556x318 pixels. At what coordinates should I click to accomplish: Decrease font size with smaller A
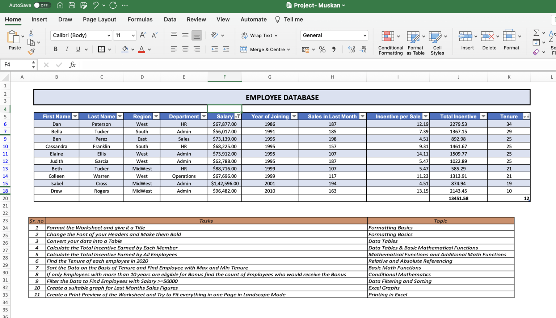154,35
